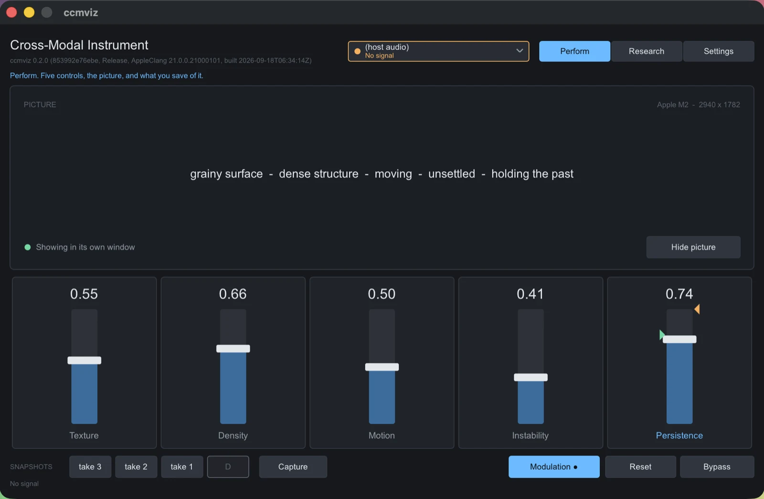This screenshot has height=499, width=764.
Task: Click the orange No signal status dot
Action: [357, 51]
